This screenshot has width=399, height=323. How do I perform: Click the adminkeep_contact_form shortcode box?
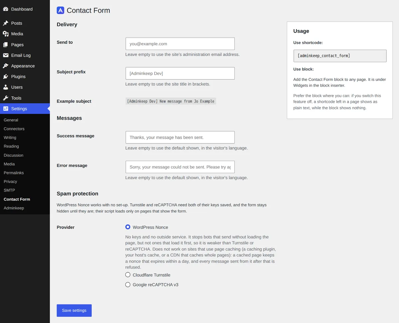pyautogui.click(x=340, y=56)
